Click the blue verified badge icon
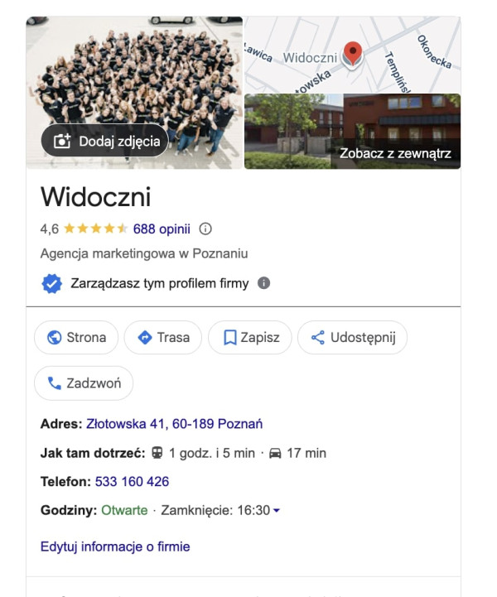Viewport: 497px width, 597px height. tap(51, 284)
